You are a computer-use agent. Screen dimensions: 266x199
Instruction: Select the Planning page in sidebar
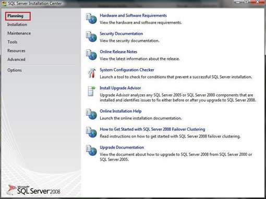(x=15, y=16)
